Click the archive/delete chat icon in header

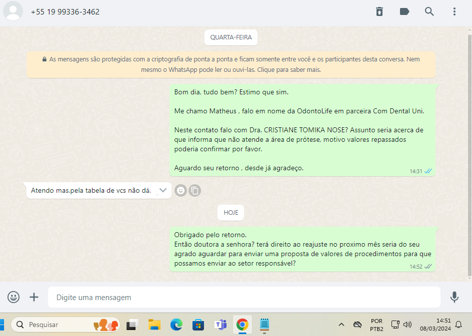click(x=379, y=11)
